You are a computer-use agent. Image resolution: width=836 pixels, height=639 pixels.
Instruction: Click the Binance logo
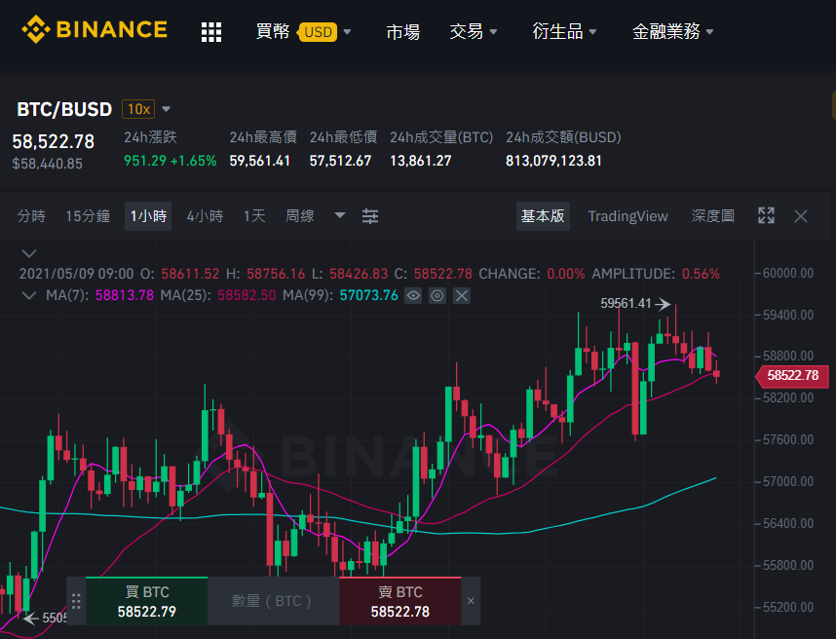click(95, 30)
